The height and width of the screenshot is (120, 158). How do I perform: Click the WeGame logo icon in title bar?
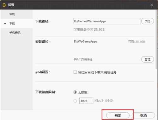(x=4, y=5)
